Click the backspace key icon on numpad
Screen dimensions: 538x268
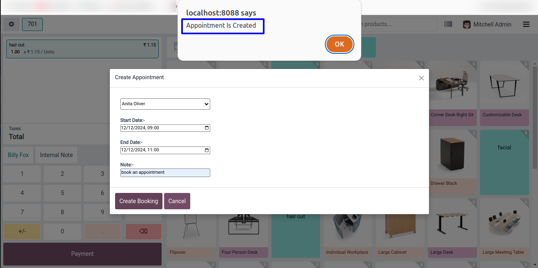coord(143,231)
